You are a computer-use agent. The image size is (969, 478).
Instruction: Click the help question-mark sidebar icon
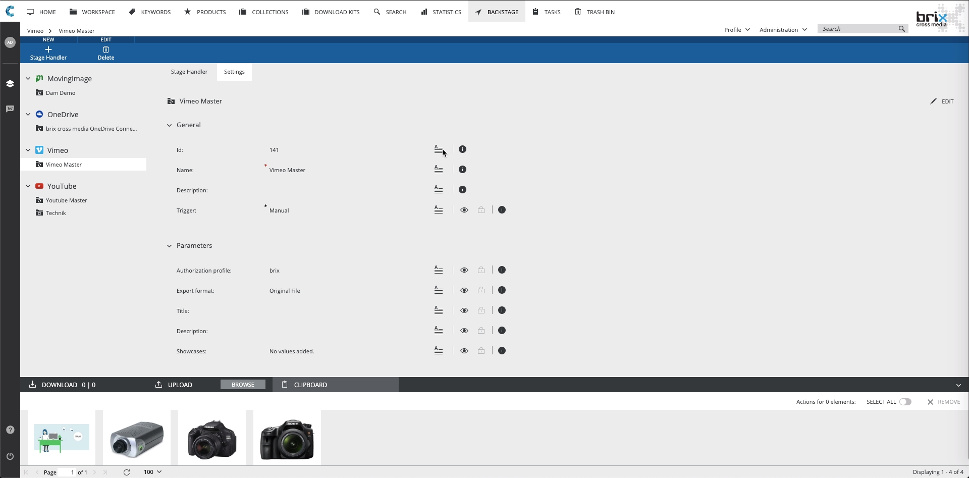pos(10,430)
